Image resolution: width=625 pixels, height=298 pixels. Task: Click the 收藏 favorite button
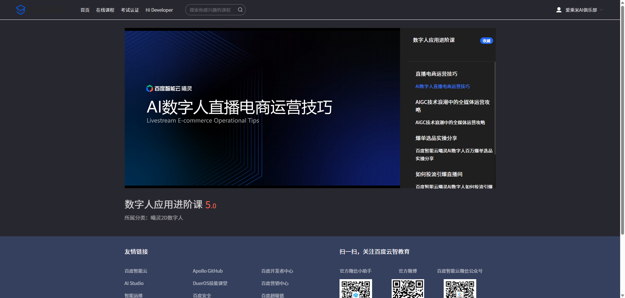click(487, 41)
